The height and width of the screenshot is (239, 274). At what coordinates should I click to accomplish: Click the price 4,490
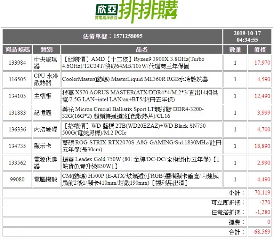263,179
